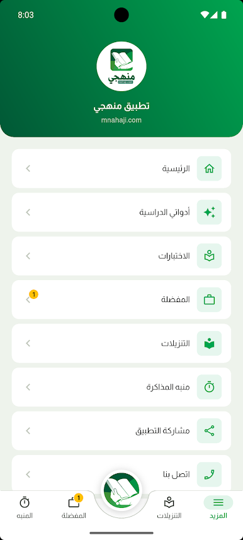Open the sparkles icon for أدواتي الدراسية
The height and width of the screenshot is (540, 243).
tap(209, 212)
